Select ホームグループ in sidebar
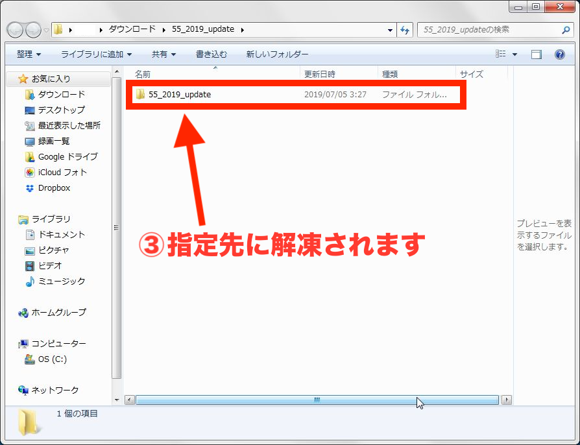Viewport: 580px width, 445px height. click(x=58, y=313)
